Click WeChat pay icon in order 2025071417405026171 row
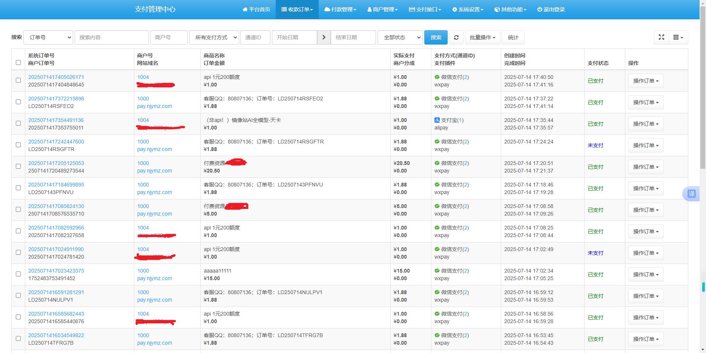 [x=437, y=77]
